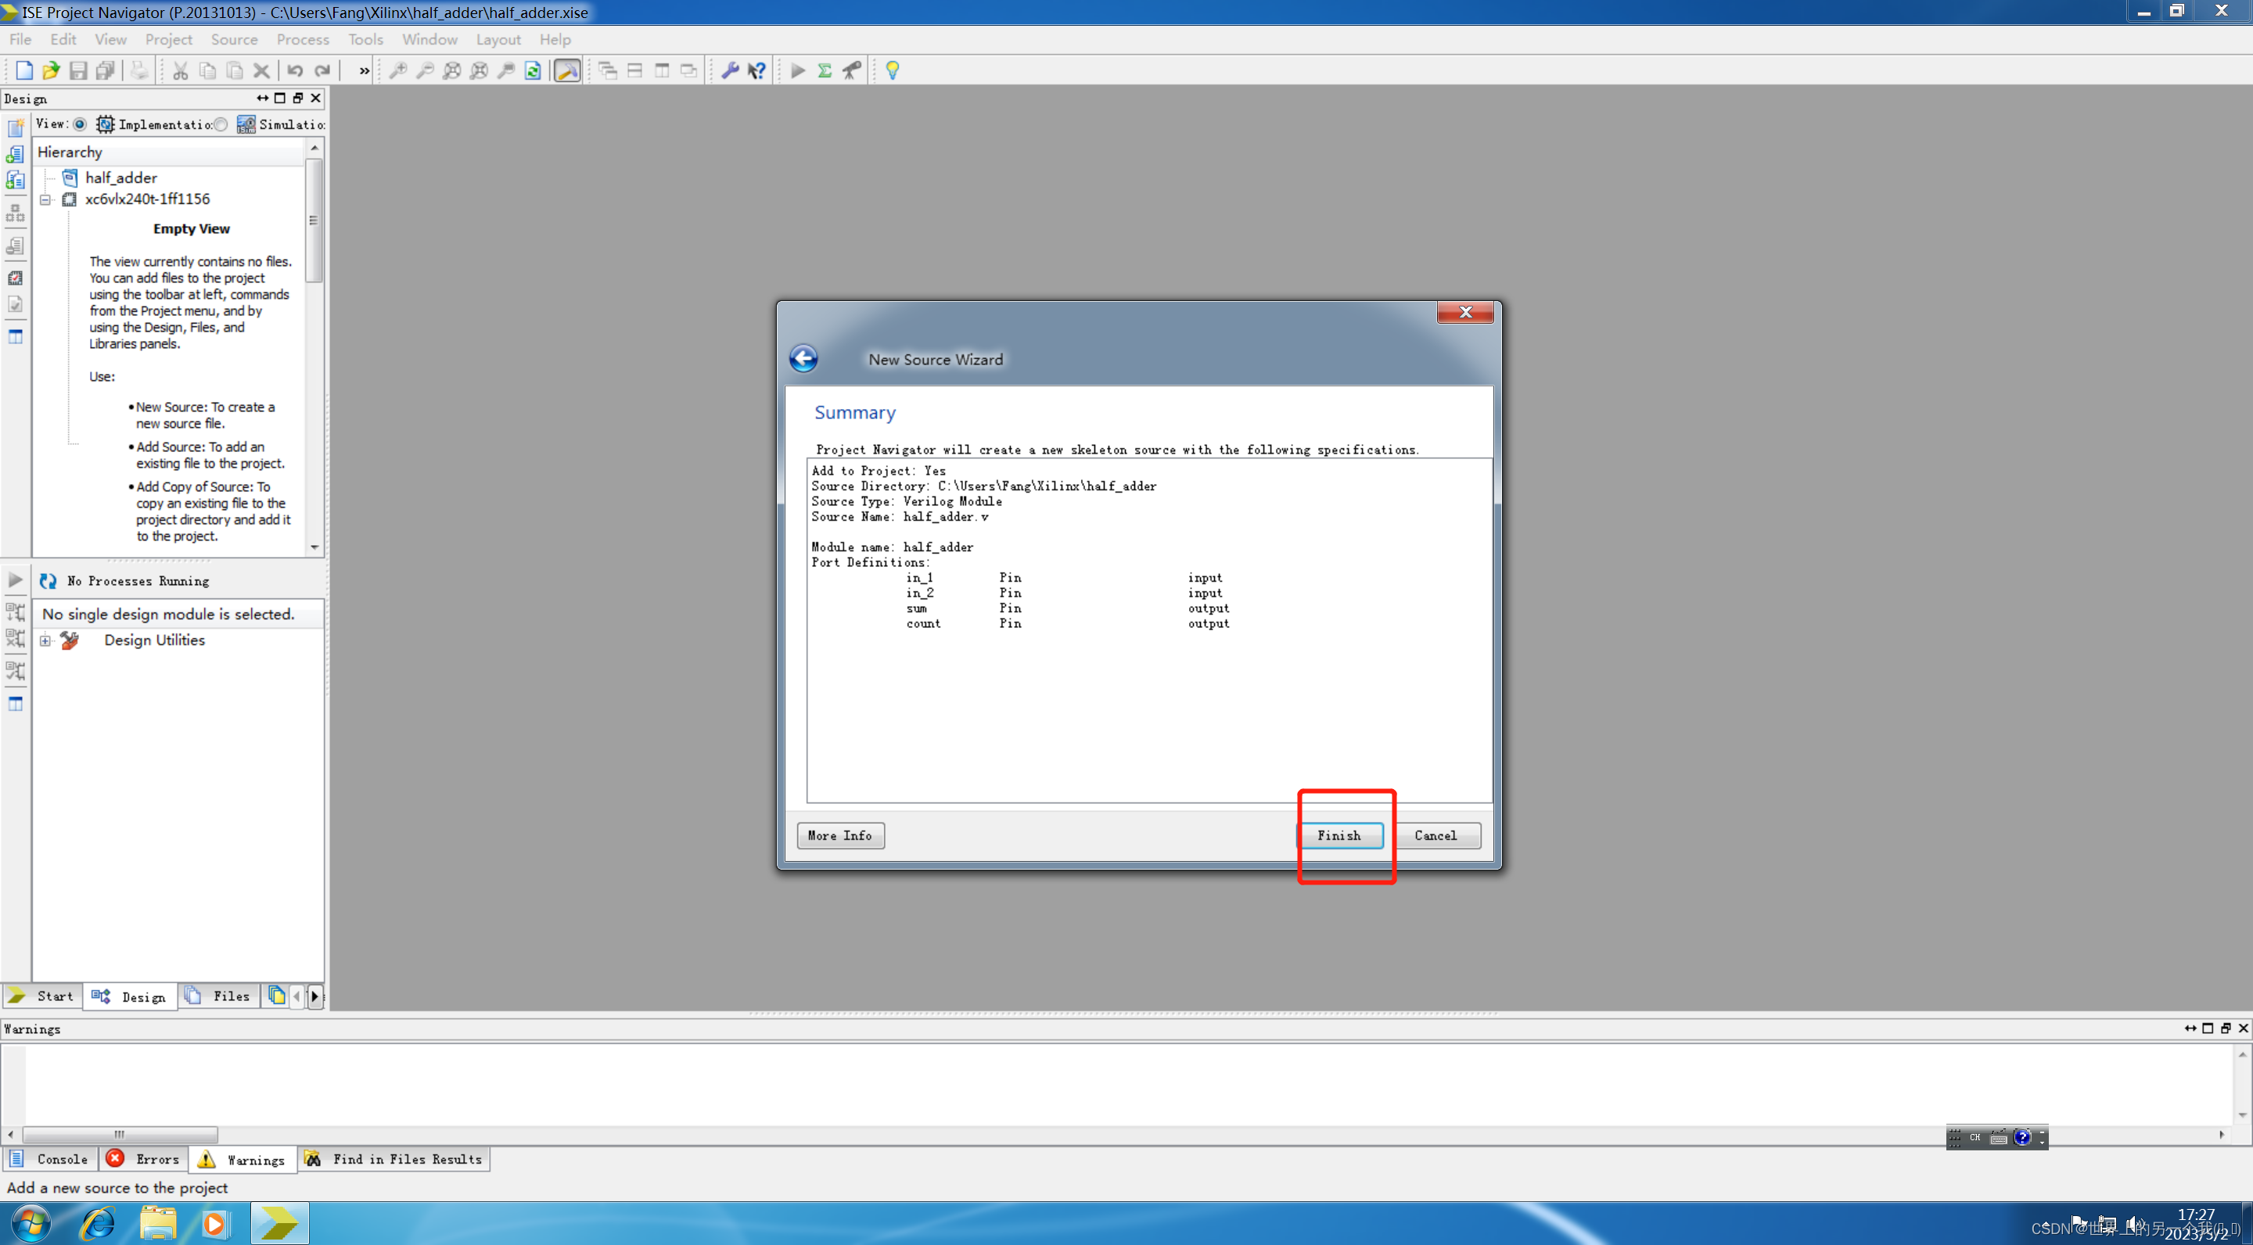2253x1245 pixels.
Task: Open Internet Explorer from the taskbar
Action: pyautogui.click(x=98, y=1222)
